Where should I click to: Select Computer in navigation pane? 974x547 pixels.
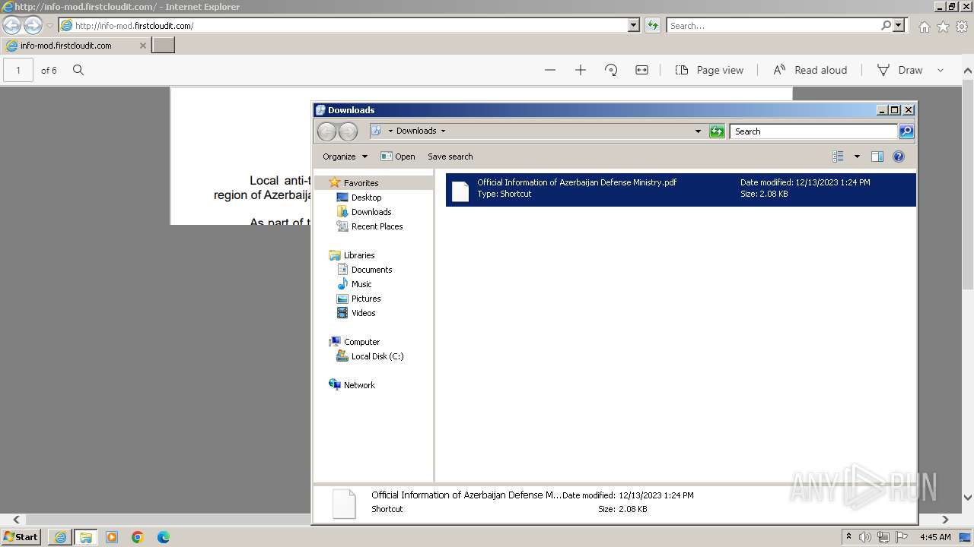point(361,342)
